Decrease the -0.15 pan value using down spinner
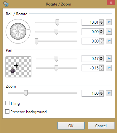Screen dimensions: 117x133 [x=101, y=69]
